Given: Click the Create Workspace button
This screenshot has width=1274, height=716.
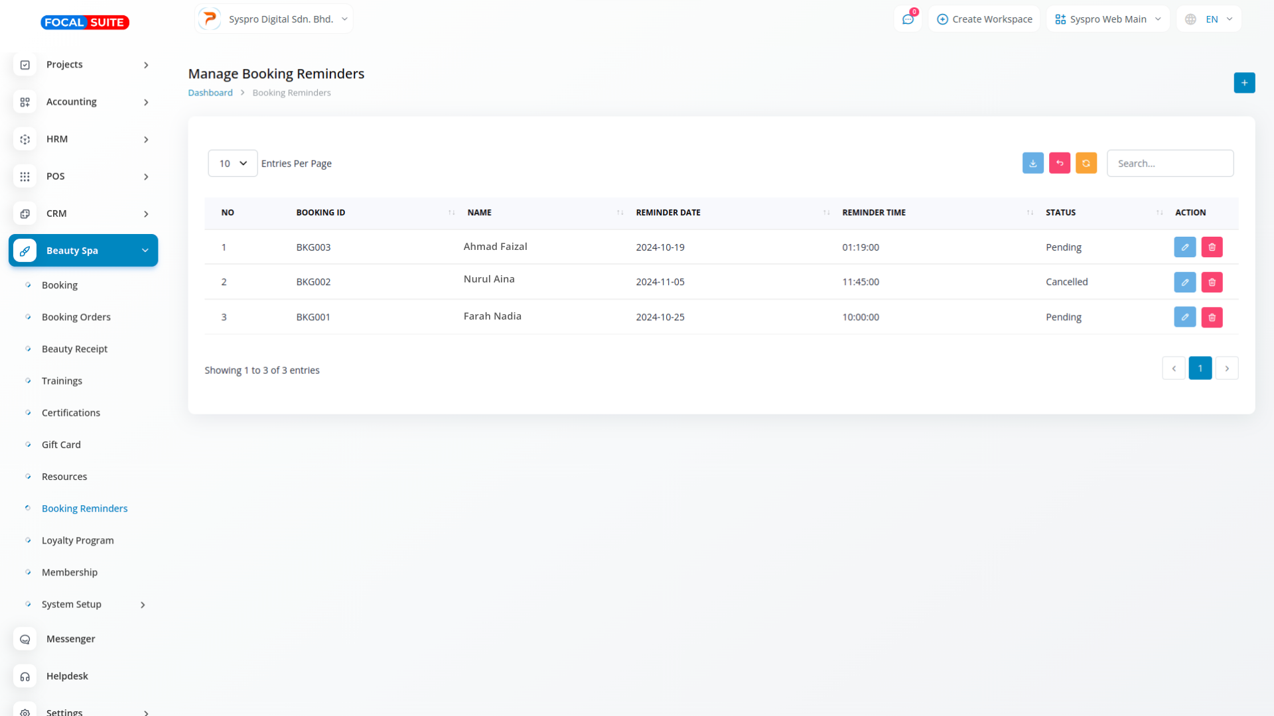Looking at the screenshot, I should point(985,19).
